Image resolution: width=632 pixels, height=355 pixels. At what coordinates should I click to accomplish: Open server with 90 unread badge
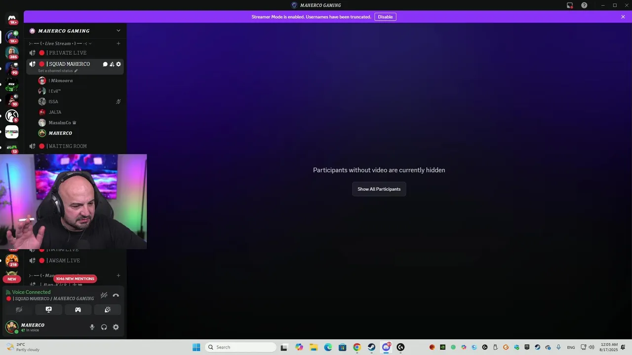[12, 68]
